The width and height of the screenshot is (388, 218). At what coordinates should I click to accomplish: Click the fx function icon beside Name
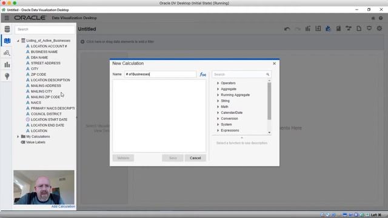[202, 74]
